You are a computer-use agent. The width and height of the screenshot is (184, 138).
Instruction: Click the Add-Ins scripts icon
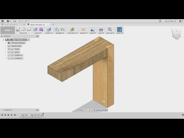click(110, 30)
